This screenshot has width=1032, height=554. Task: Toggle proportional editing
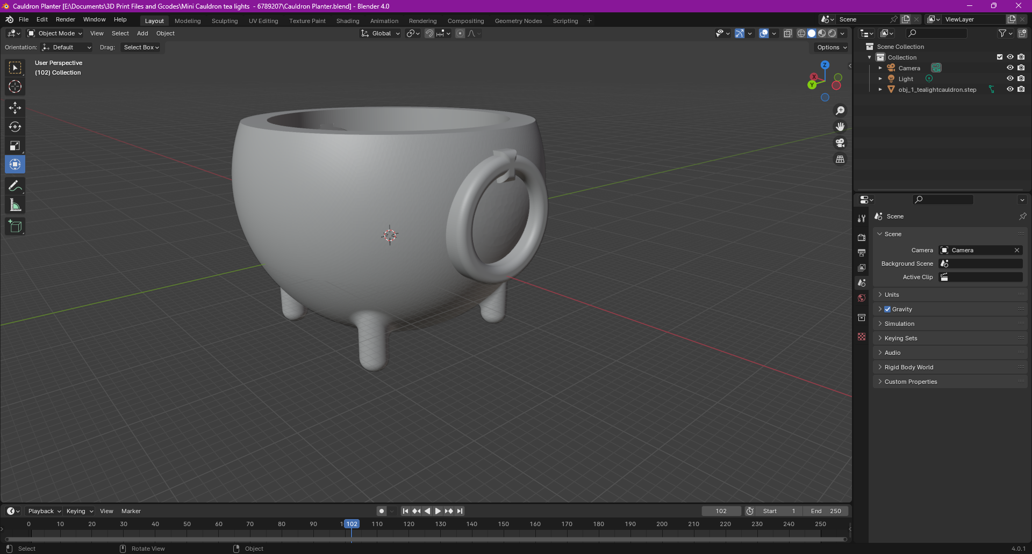pos(460,33)
